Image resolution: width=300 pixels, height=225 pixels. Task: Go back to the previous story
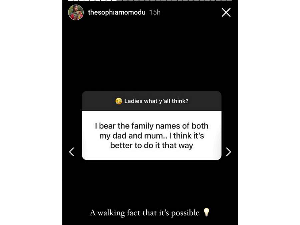[71, 152]
